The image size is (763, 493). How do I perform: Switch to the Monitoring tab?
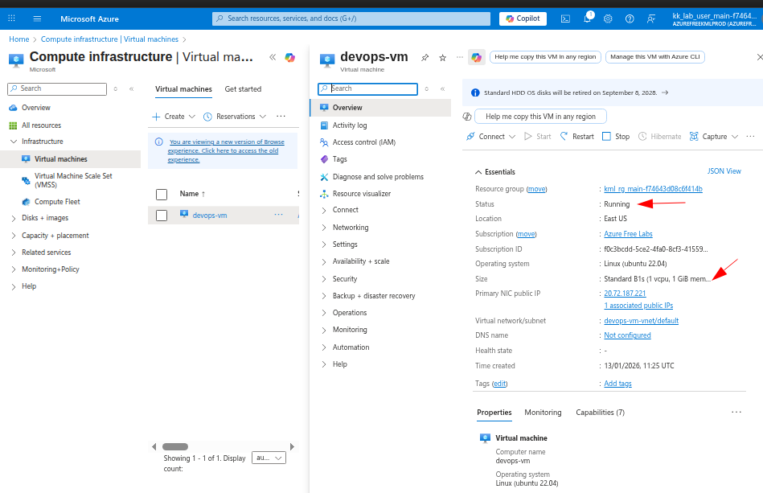click(x=543, y=413)
